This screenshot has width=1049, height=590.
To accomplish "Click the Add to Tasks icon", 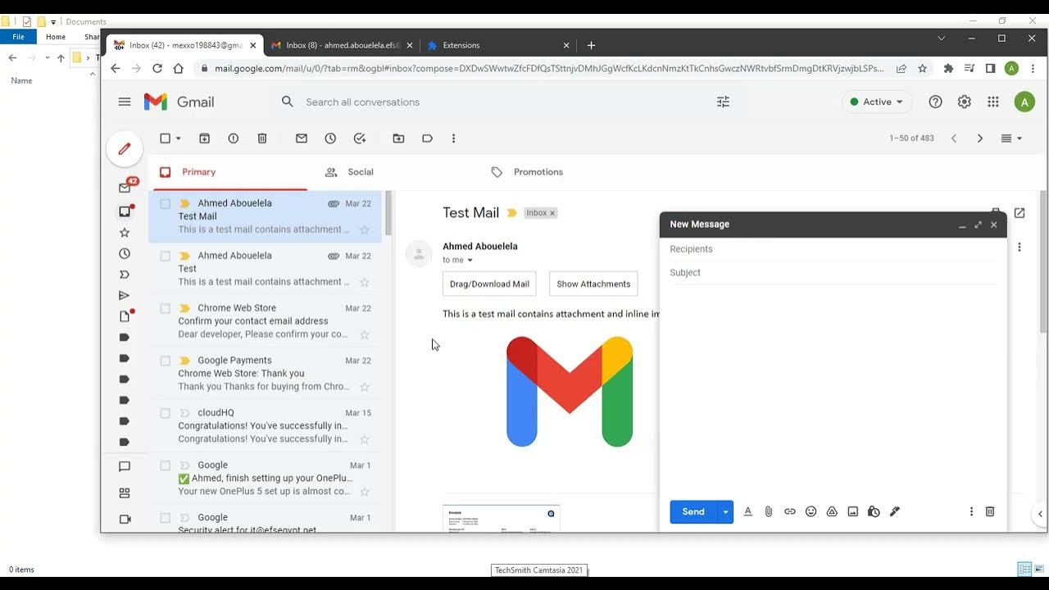I will [359, 138].
